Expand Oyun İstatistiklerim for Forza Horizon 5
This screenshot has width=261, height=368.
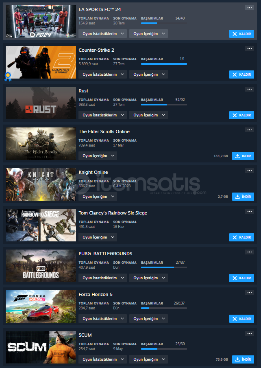[102, 319]
